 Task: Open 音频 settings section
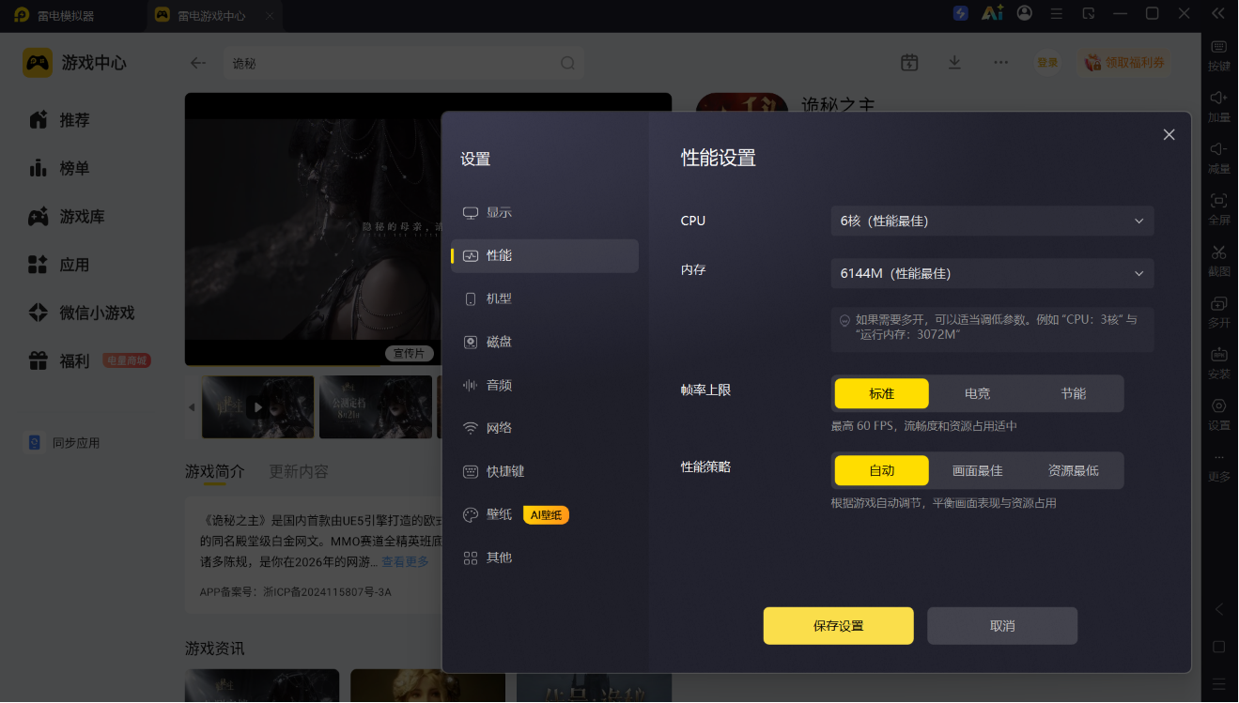pos(545,386)
